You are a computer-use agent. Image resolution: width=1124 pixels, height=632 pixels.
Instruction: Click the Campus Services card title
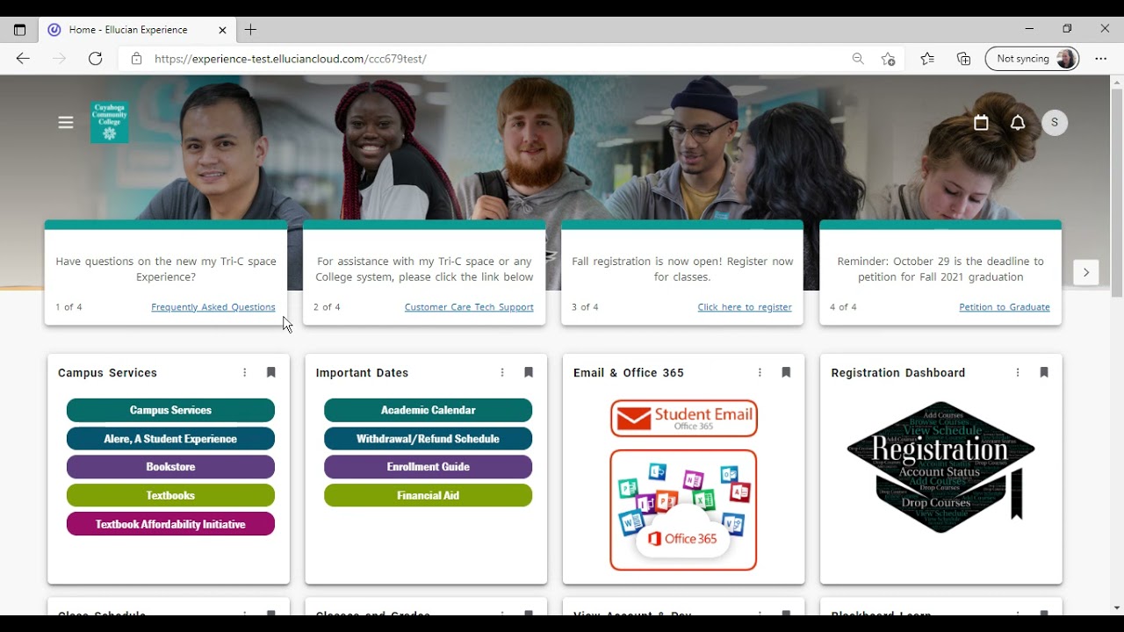coord(107,373)
